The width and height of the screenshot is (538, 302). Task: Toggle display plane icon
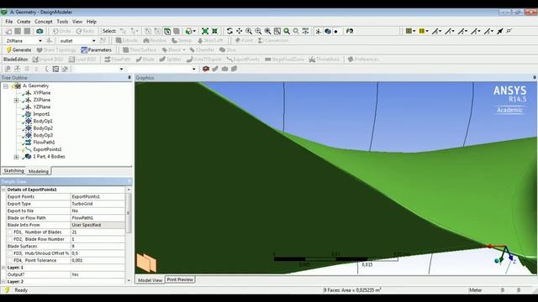[x=319, y=31]
